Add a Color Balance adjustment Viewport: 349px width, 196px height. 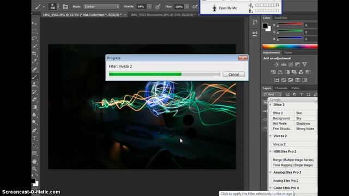(x=280, y=72)
